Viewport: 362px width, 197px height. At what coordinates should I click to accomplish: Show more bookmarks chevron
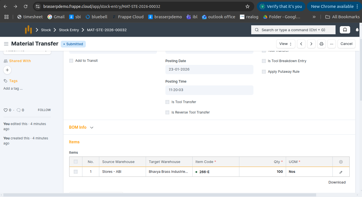314,17
